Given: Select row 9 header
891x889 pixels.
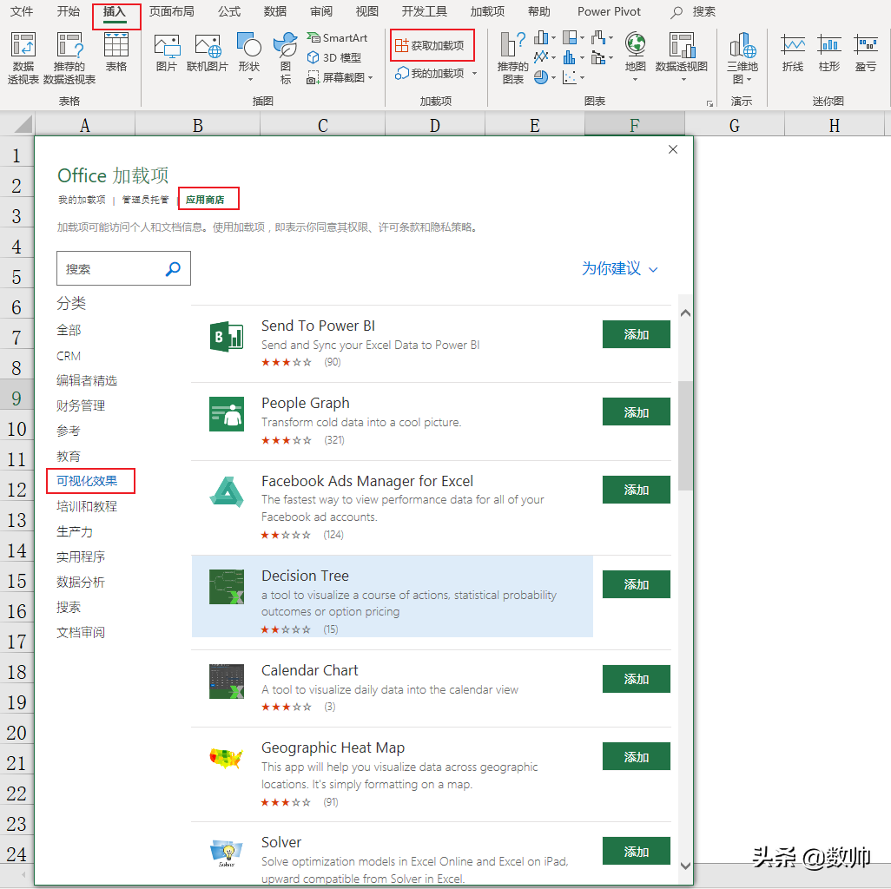Looking at the screenshot, I should (x=16, y=398).
